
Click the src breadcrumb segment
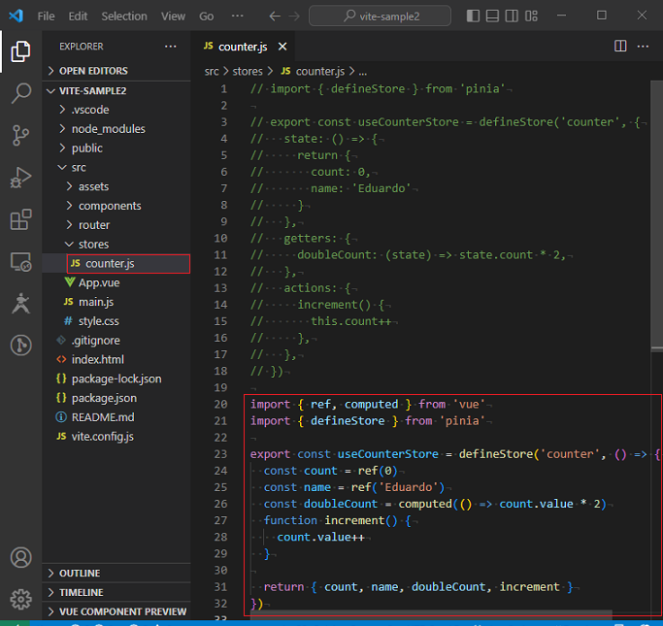point(212,72)
